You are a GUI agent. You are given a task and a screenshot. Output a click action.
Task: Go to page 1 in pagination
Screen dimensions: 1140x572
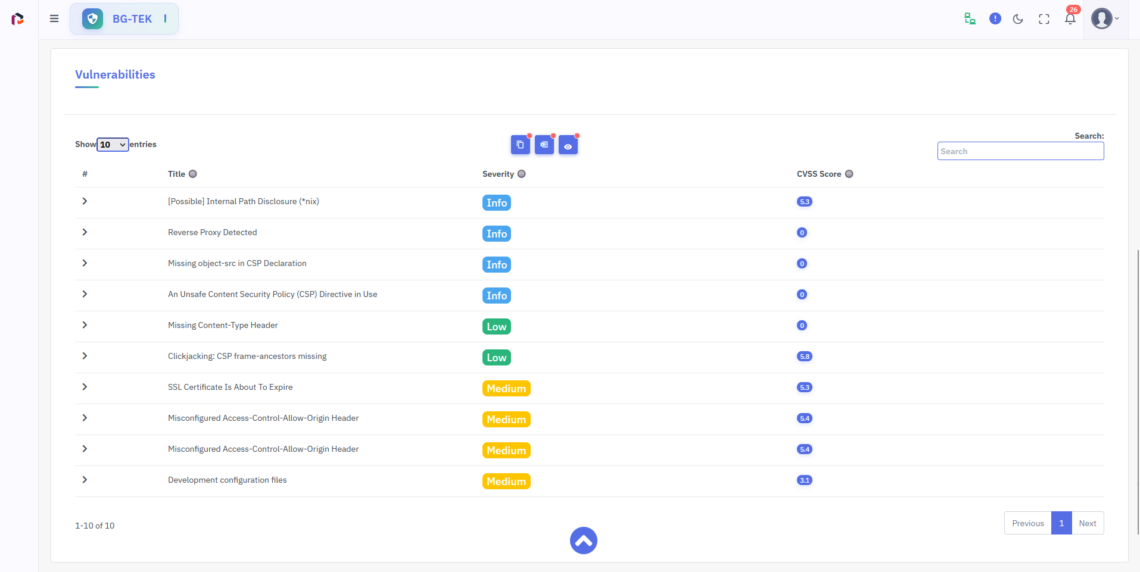(x=1061, y=523)
